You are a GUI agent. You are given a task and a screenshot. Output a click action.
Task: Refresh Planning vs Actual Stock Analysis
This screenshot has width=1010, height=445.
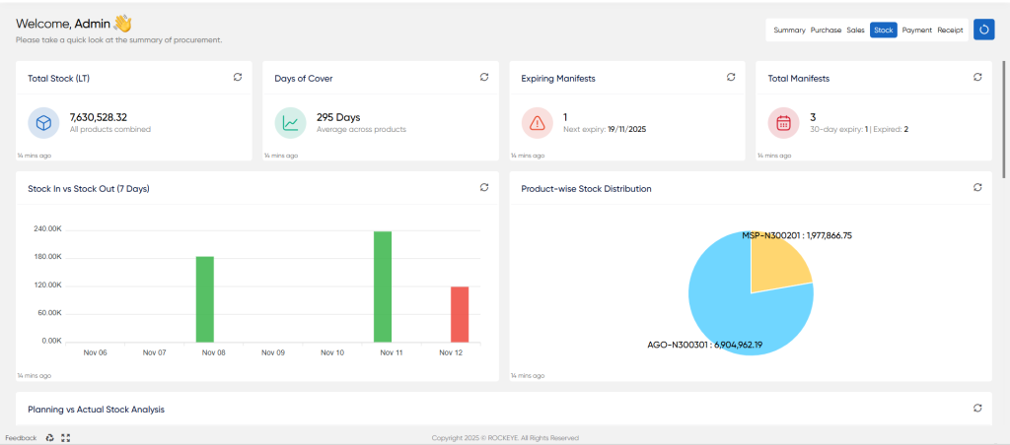977,408
